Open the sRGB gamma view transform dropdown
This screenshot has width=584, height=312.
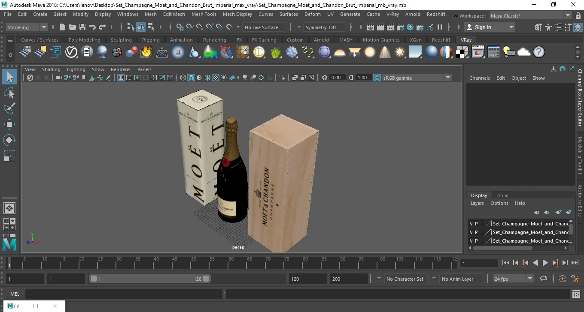coord(416,78)
